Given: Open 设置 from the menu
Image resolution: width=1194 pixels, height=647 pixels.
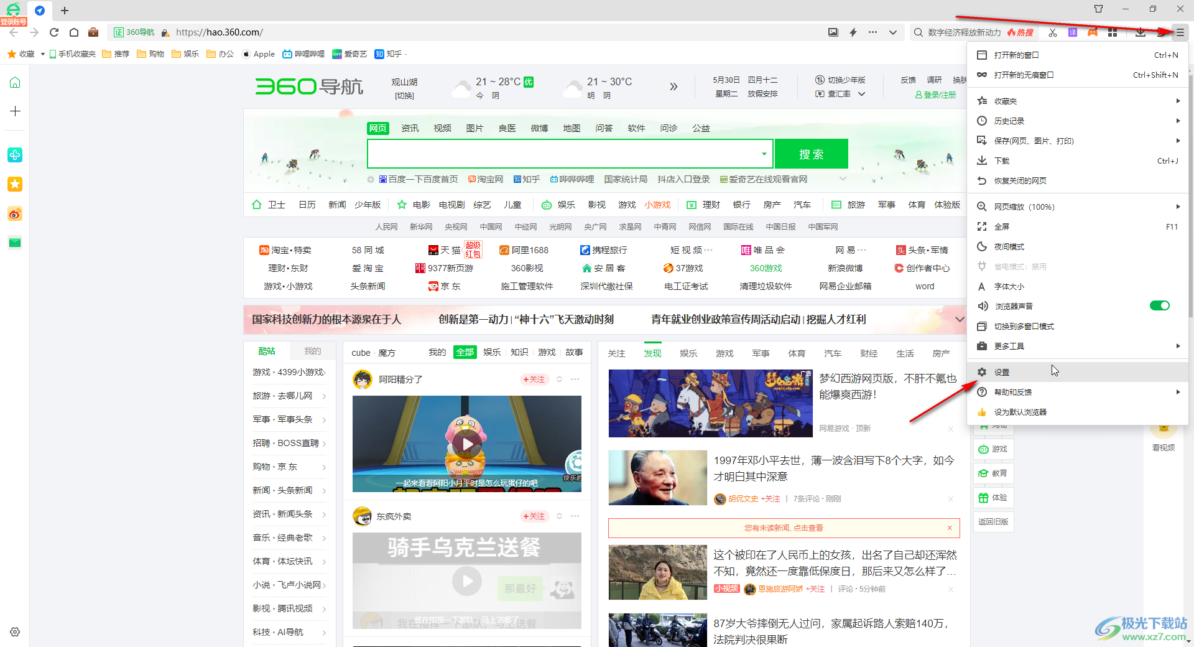Looking at the screenshot, I should point(1078,372).
